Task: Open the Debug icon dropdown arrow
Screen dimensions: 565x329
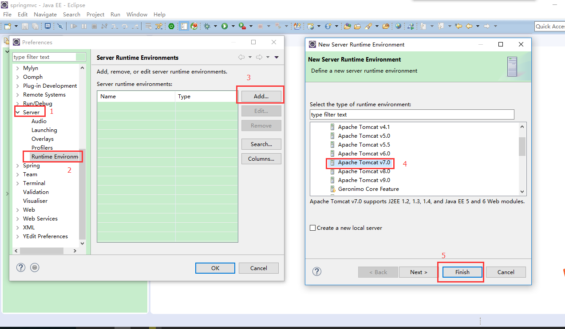Action: pyautogui.click(x=215, y=26)
